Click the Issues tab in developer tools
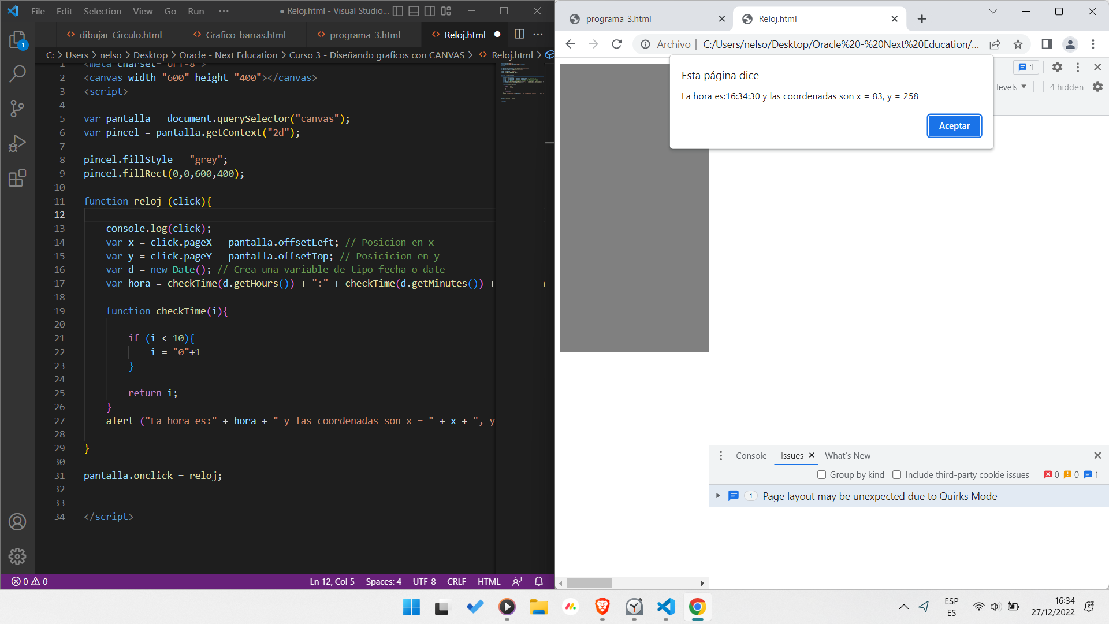The image size is (1109, 624). (x=792, y=455)
